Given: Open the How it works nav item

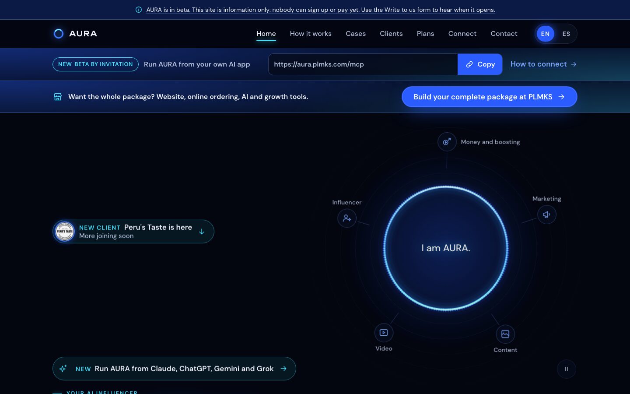Looking at the screenshot, I should 311,34.
